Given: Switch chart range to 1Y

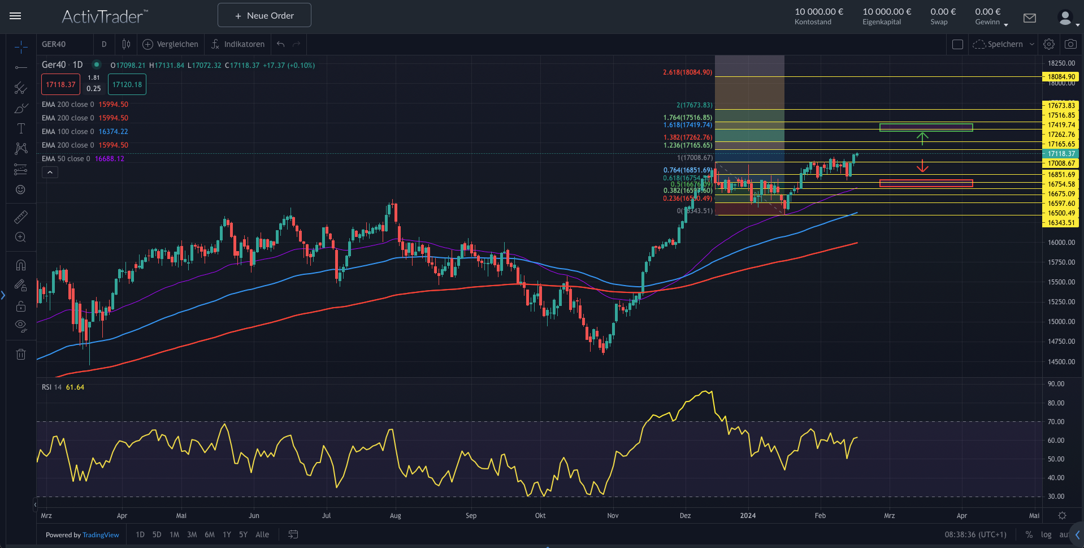Looking at the screenshot, I should click(226, 534).
